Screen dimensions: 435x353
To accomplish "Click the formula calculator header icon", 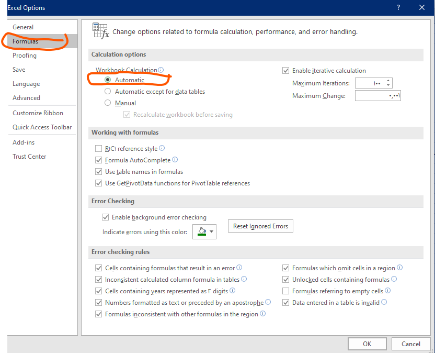I will pyautogui.click(x=100, y=31).
